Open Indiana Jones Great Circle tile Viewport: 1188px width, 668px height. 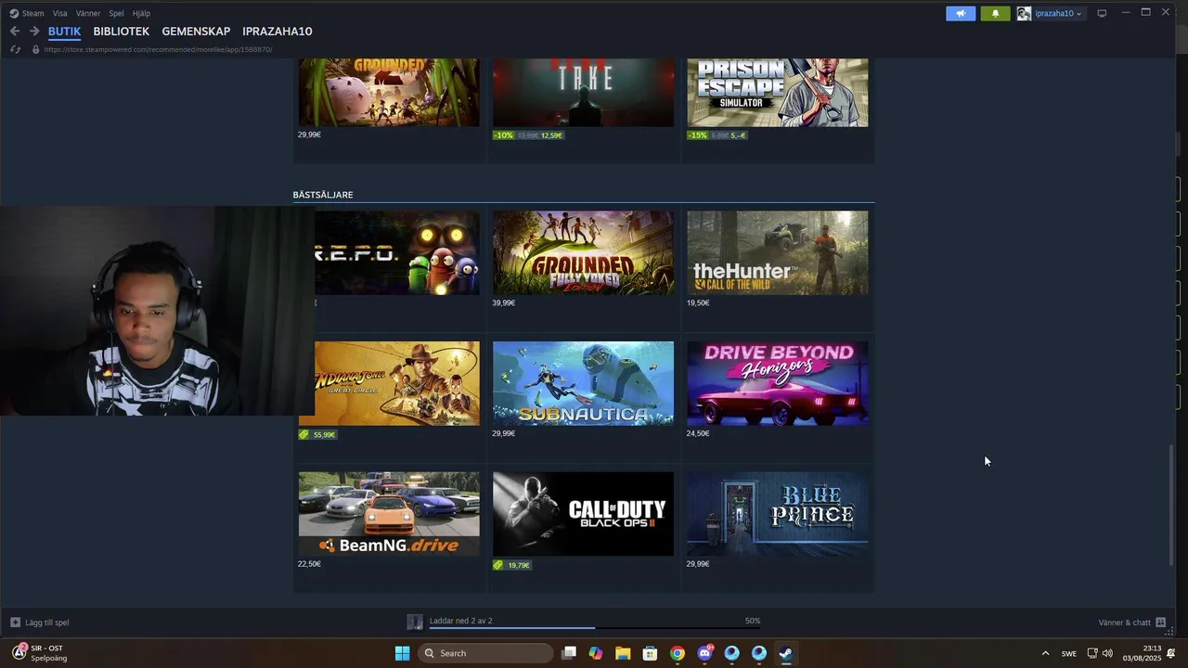pyautogui.click(x=397, y=383)
